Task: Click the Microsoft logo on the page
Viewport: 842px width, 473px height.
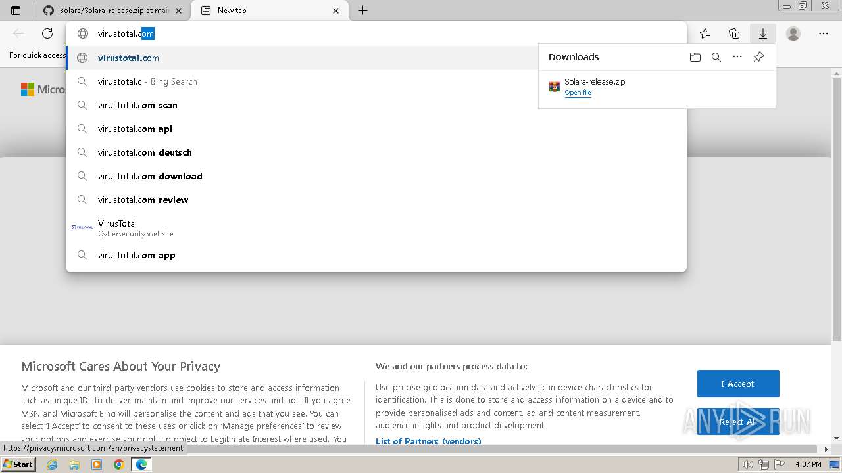Action: (x=43, y=89)
